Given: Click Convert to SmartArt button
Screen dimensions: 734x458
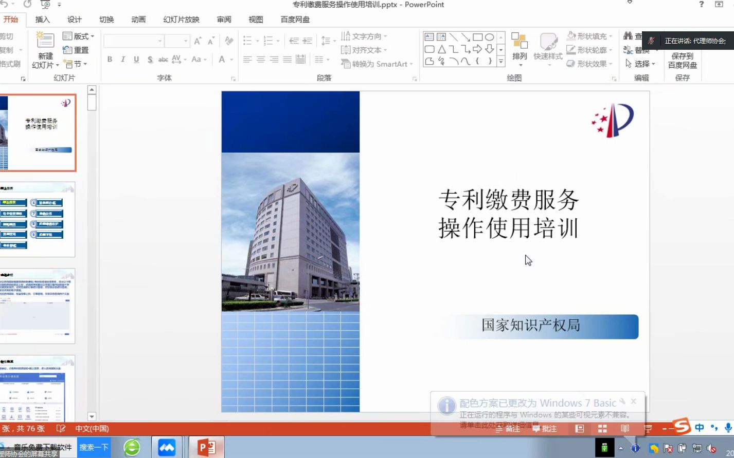Looking at the screenshot, I should [377, 64].
